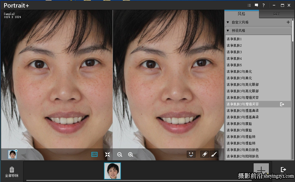The image size is (295, 182).
Task: Click the export icon on 洁净肌肤3与增强笑容 row
Action: [x=282, y=104]
